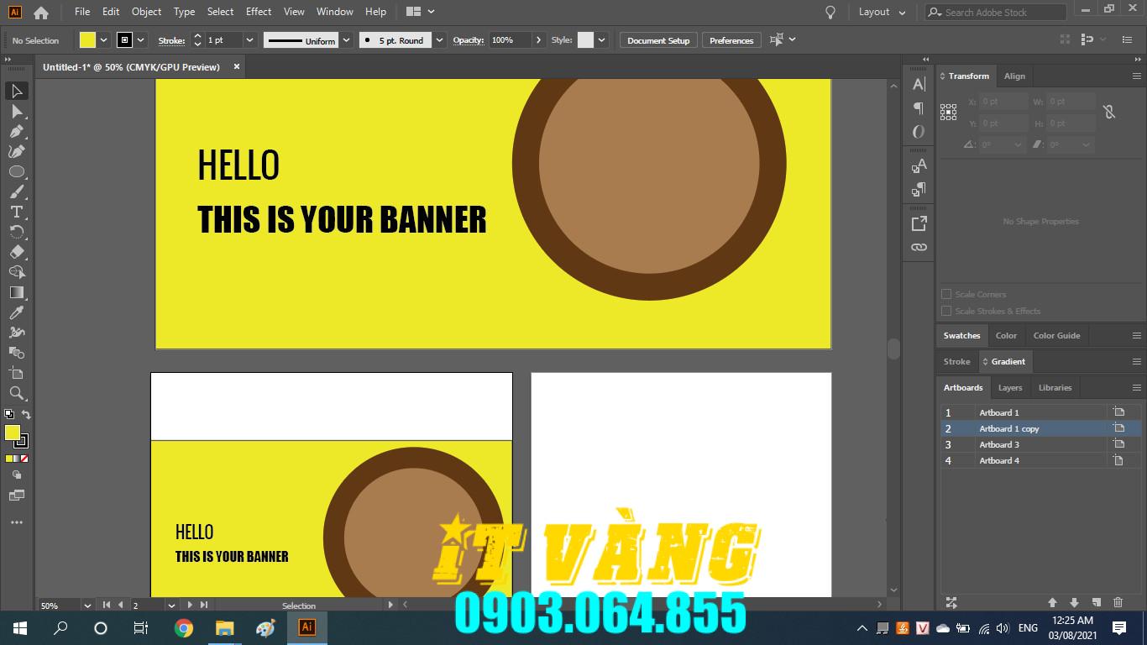The height and width of the screenshot is (645, 1147).
Task: Toggle the Constrain Width and Height Proportions link
Action: [x=1109, y=111]
